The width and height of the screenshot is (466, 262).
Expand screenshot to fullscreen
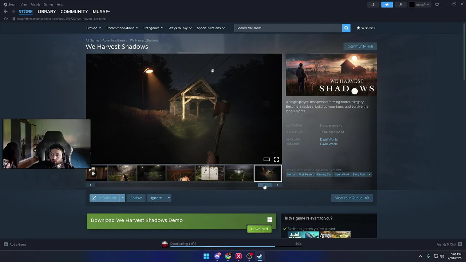276,159
